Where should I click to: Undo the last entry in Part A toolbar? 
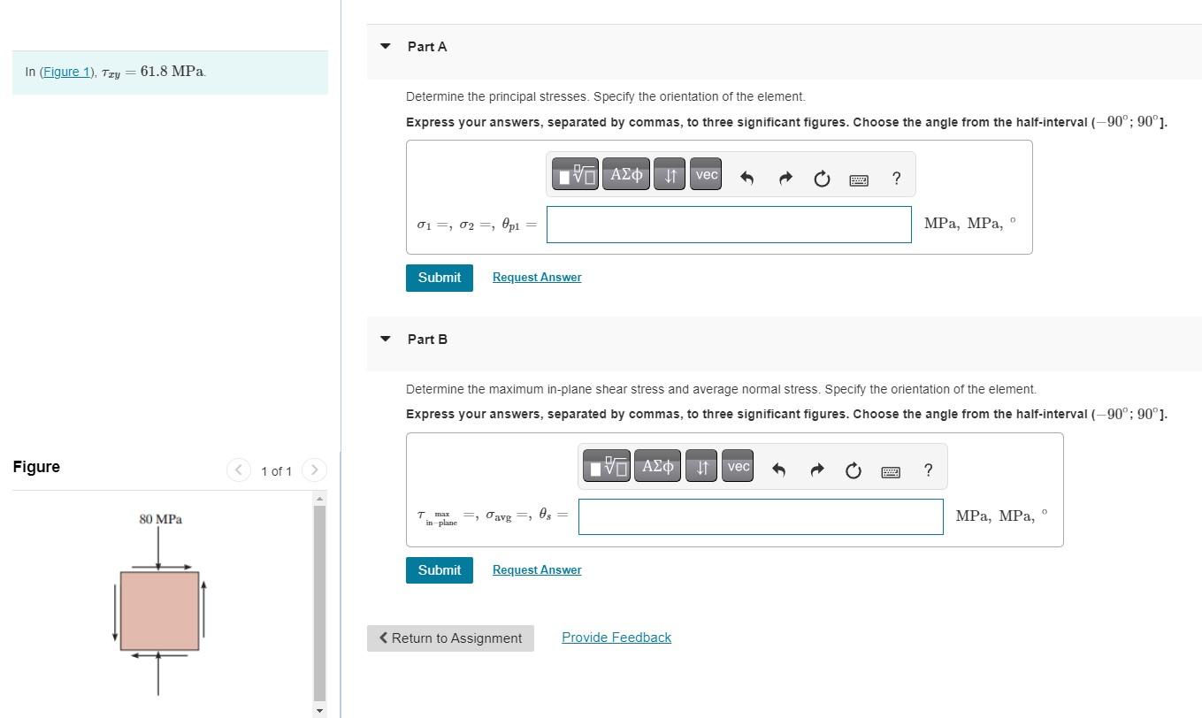pos(746,178)
